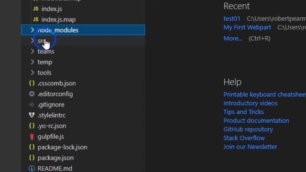Click Join our Newsletter link
The width and height of the screenshot is (306, 172).
click(250, 147)
